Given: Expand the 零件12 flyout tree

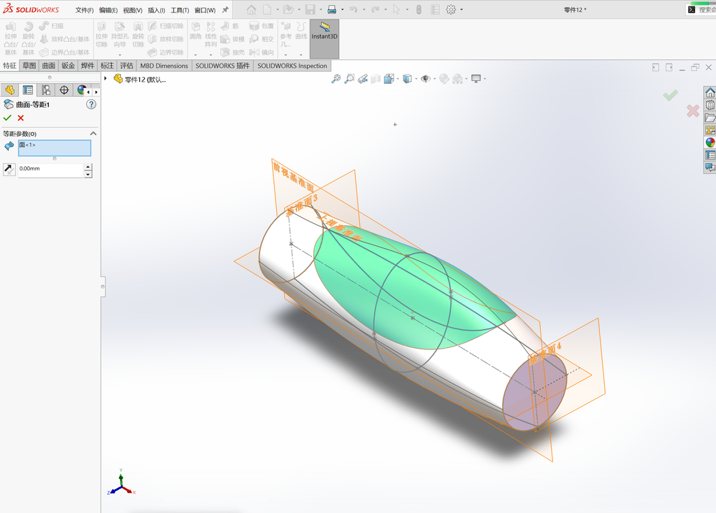Looking at the screenshot, I should 106,78.
